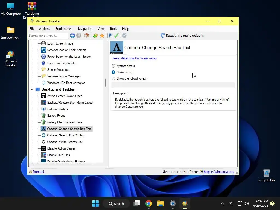
Task: Click the Balloon Tooltips info icon
Action: [43, 109]
